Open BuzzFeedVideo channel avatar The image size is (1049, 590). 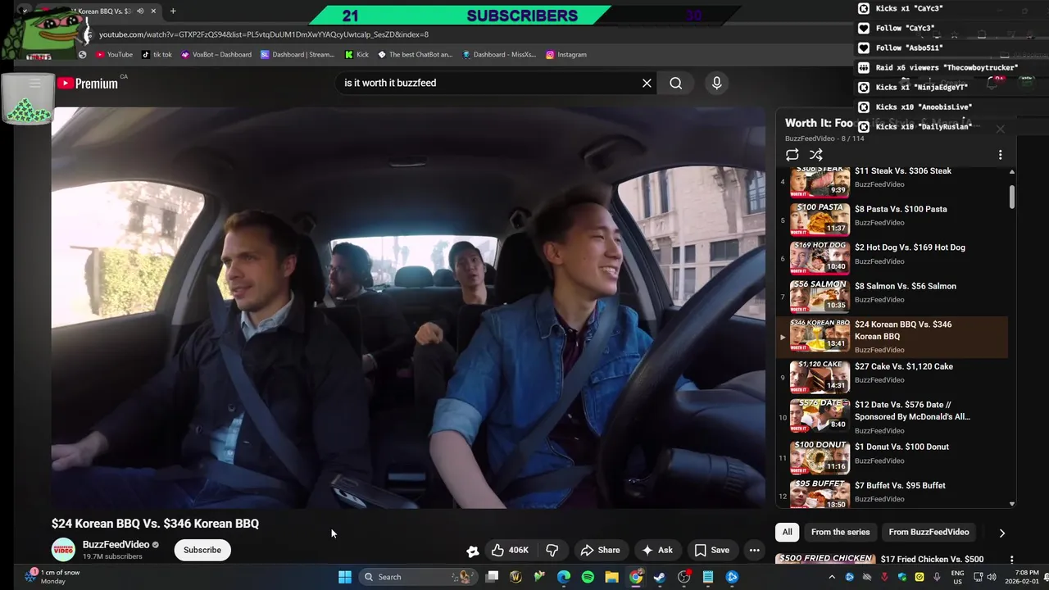(x=63, y=550)
